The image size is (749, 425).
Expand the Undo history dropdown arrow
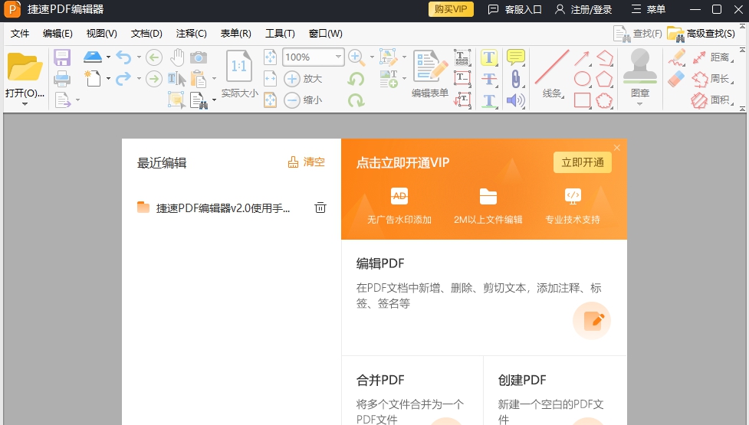pyautogui.click(x=139, y=57)
